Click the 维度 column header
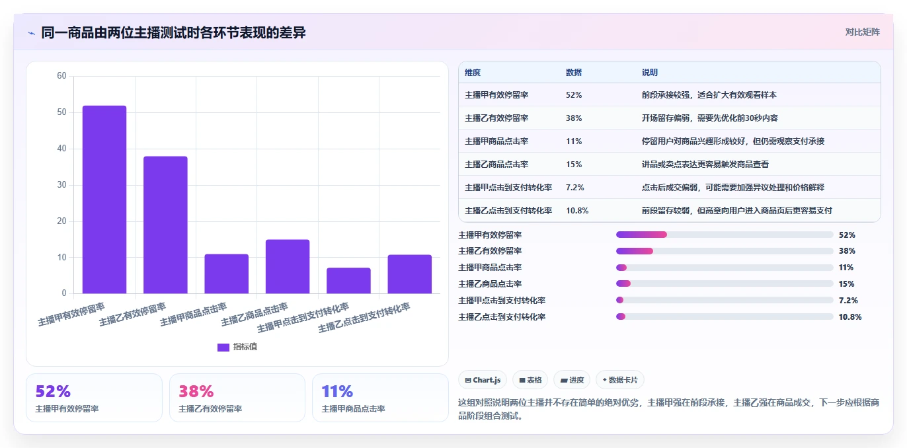Screen dimensions: 907x448 coord(473,73)
